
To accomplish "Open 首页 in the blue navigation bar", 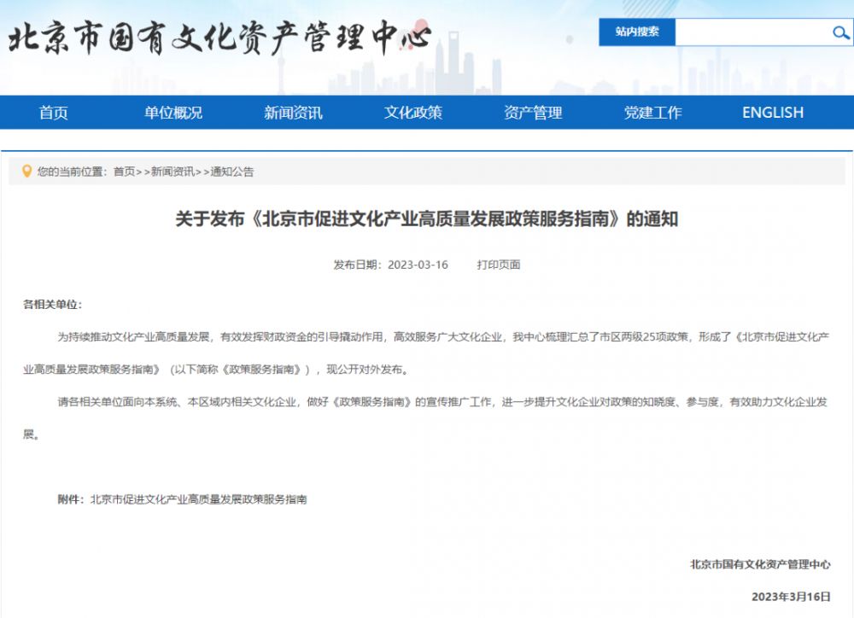I will (53, 113).
